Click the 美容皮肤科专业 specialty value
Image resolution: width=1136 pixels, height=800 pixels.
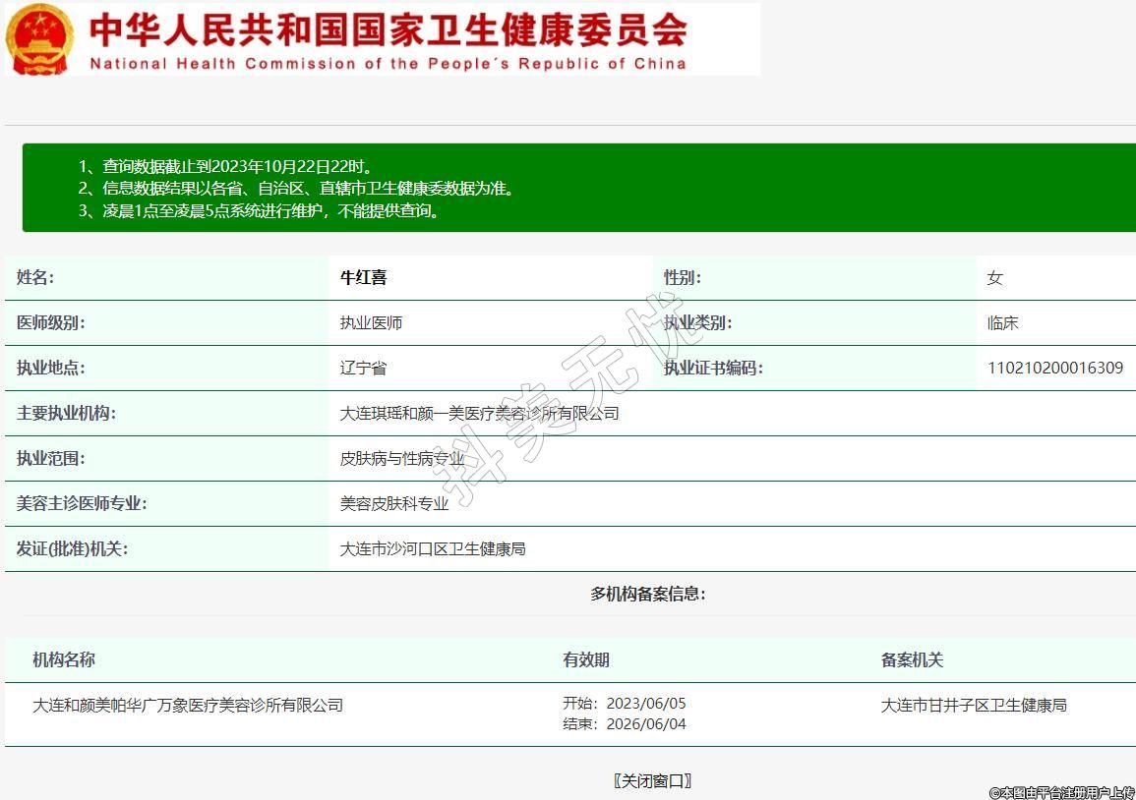394,503
